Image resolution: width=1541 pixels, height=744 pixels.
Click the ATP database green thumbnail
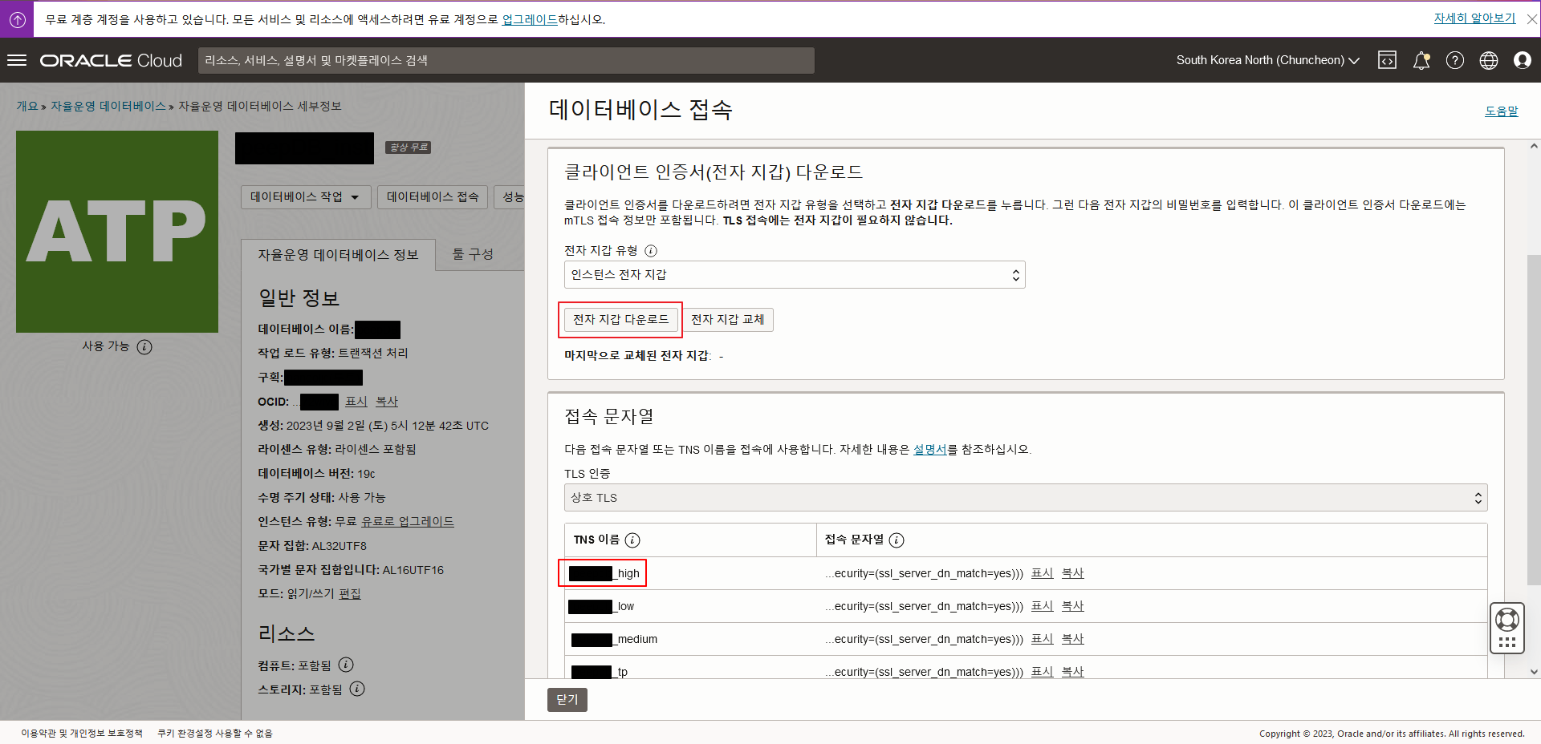(x=117, y=232)
